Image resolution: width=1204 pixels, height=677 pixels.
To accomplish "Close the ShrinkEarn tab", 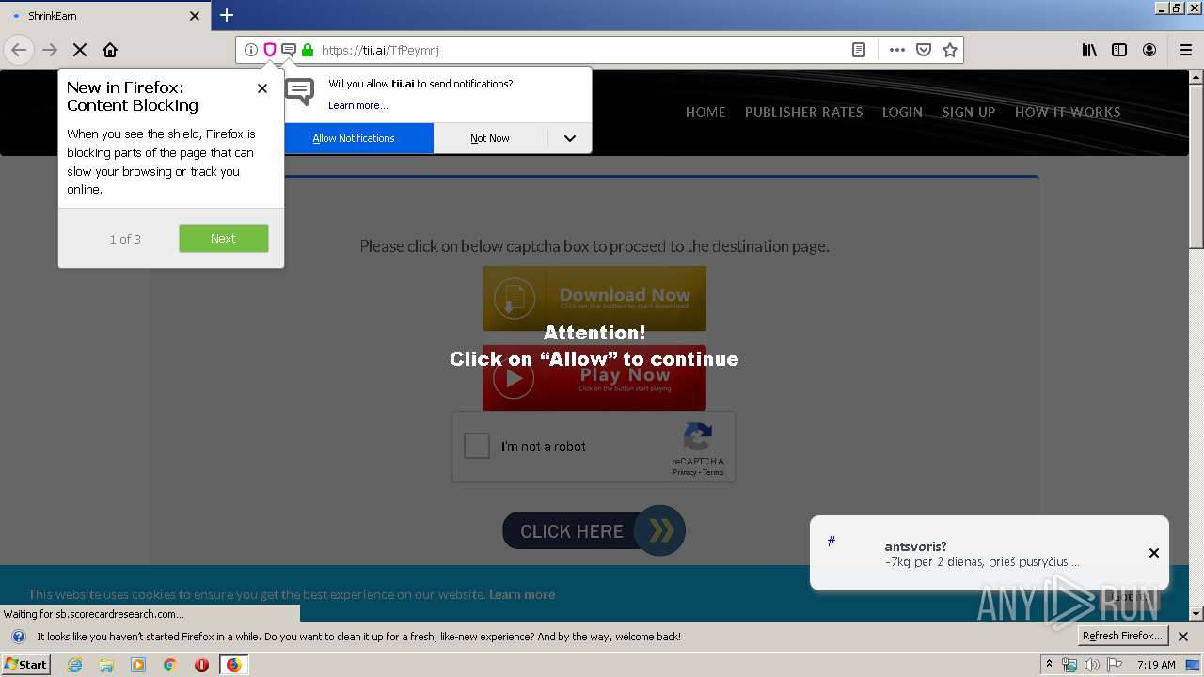I will (x=195, y=16).
